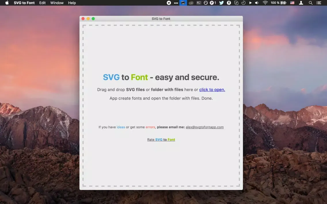Open the US flag input source menu
The height and width of the screenshot is (204, 327).
tap(292, 3)
